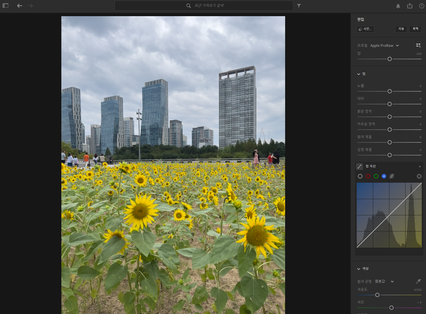Select the blue curve channel
426x314 pixels.
tap(384, 176)
